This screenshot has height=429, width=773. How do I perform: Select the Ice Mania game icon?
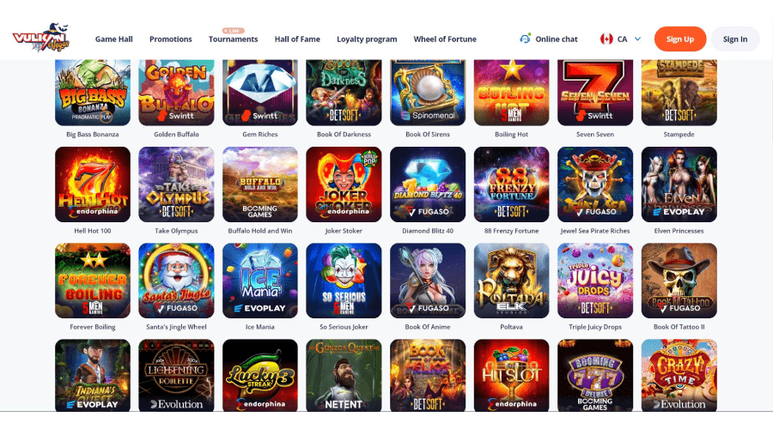259,281
